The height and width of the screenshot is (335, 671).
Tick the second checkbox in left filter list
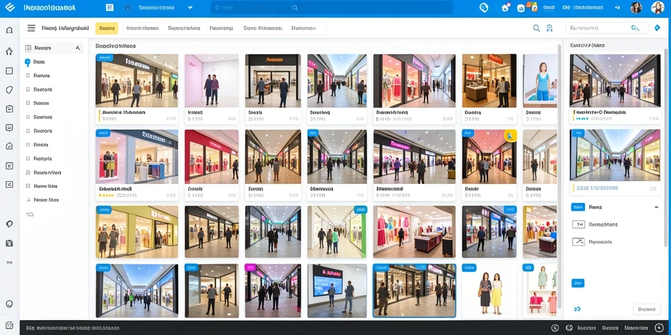pyautogui.click(x=28, y=89)
